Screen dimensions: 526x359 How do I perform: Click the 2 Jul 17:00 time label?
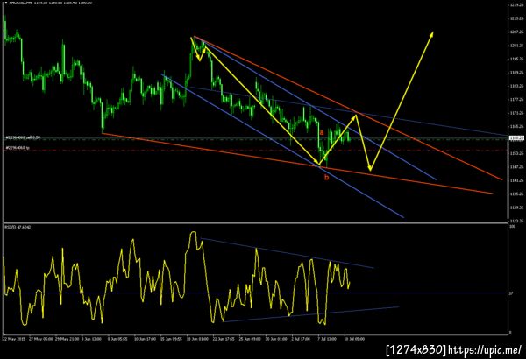pos(301,339)
